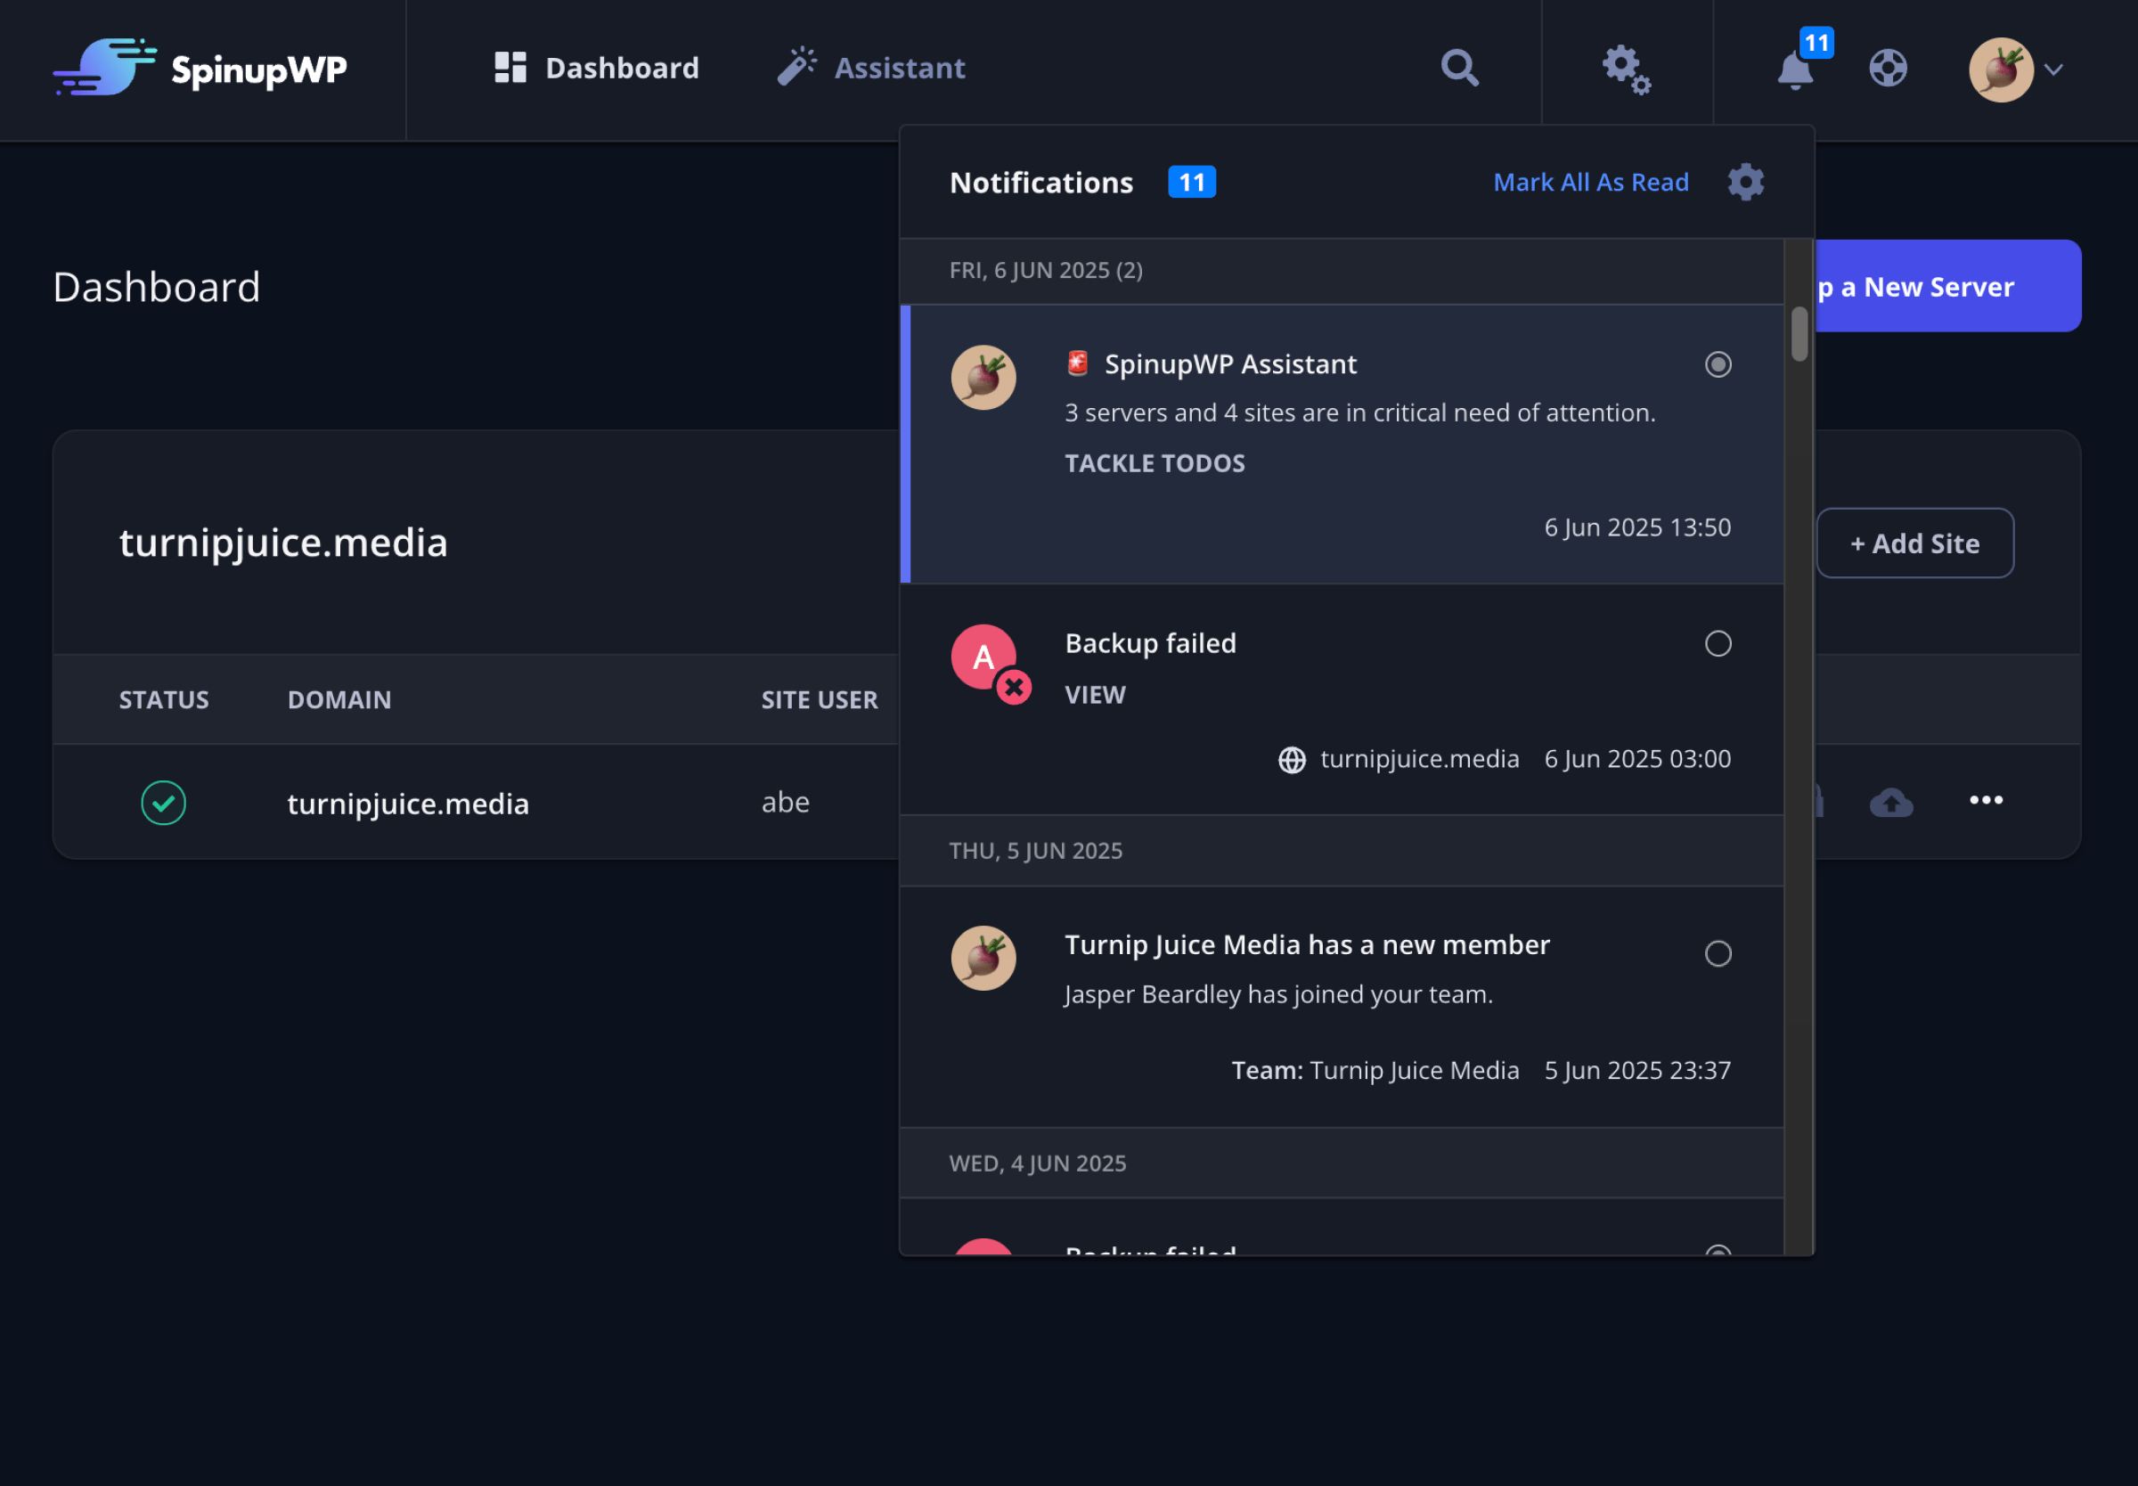Open notification settings via the panel gear icon
2138x1486 pixels.
pos(1745,182)
